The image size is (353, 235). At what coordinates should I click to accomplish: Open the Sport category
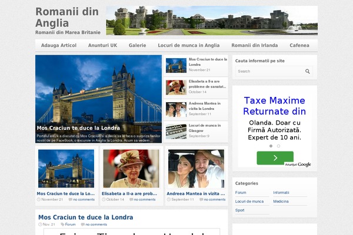[240, 210]
